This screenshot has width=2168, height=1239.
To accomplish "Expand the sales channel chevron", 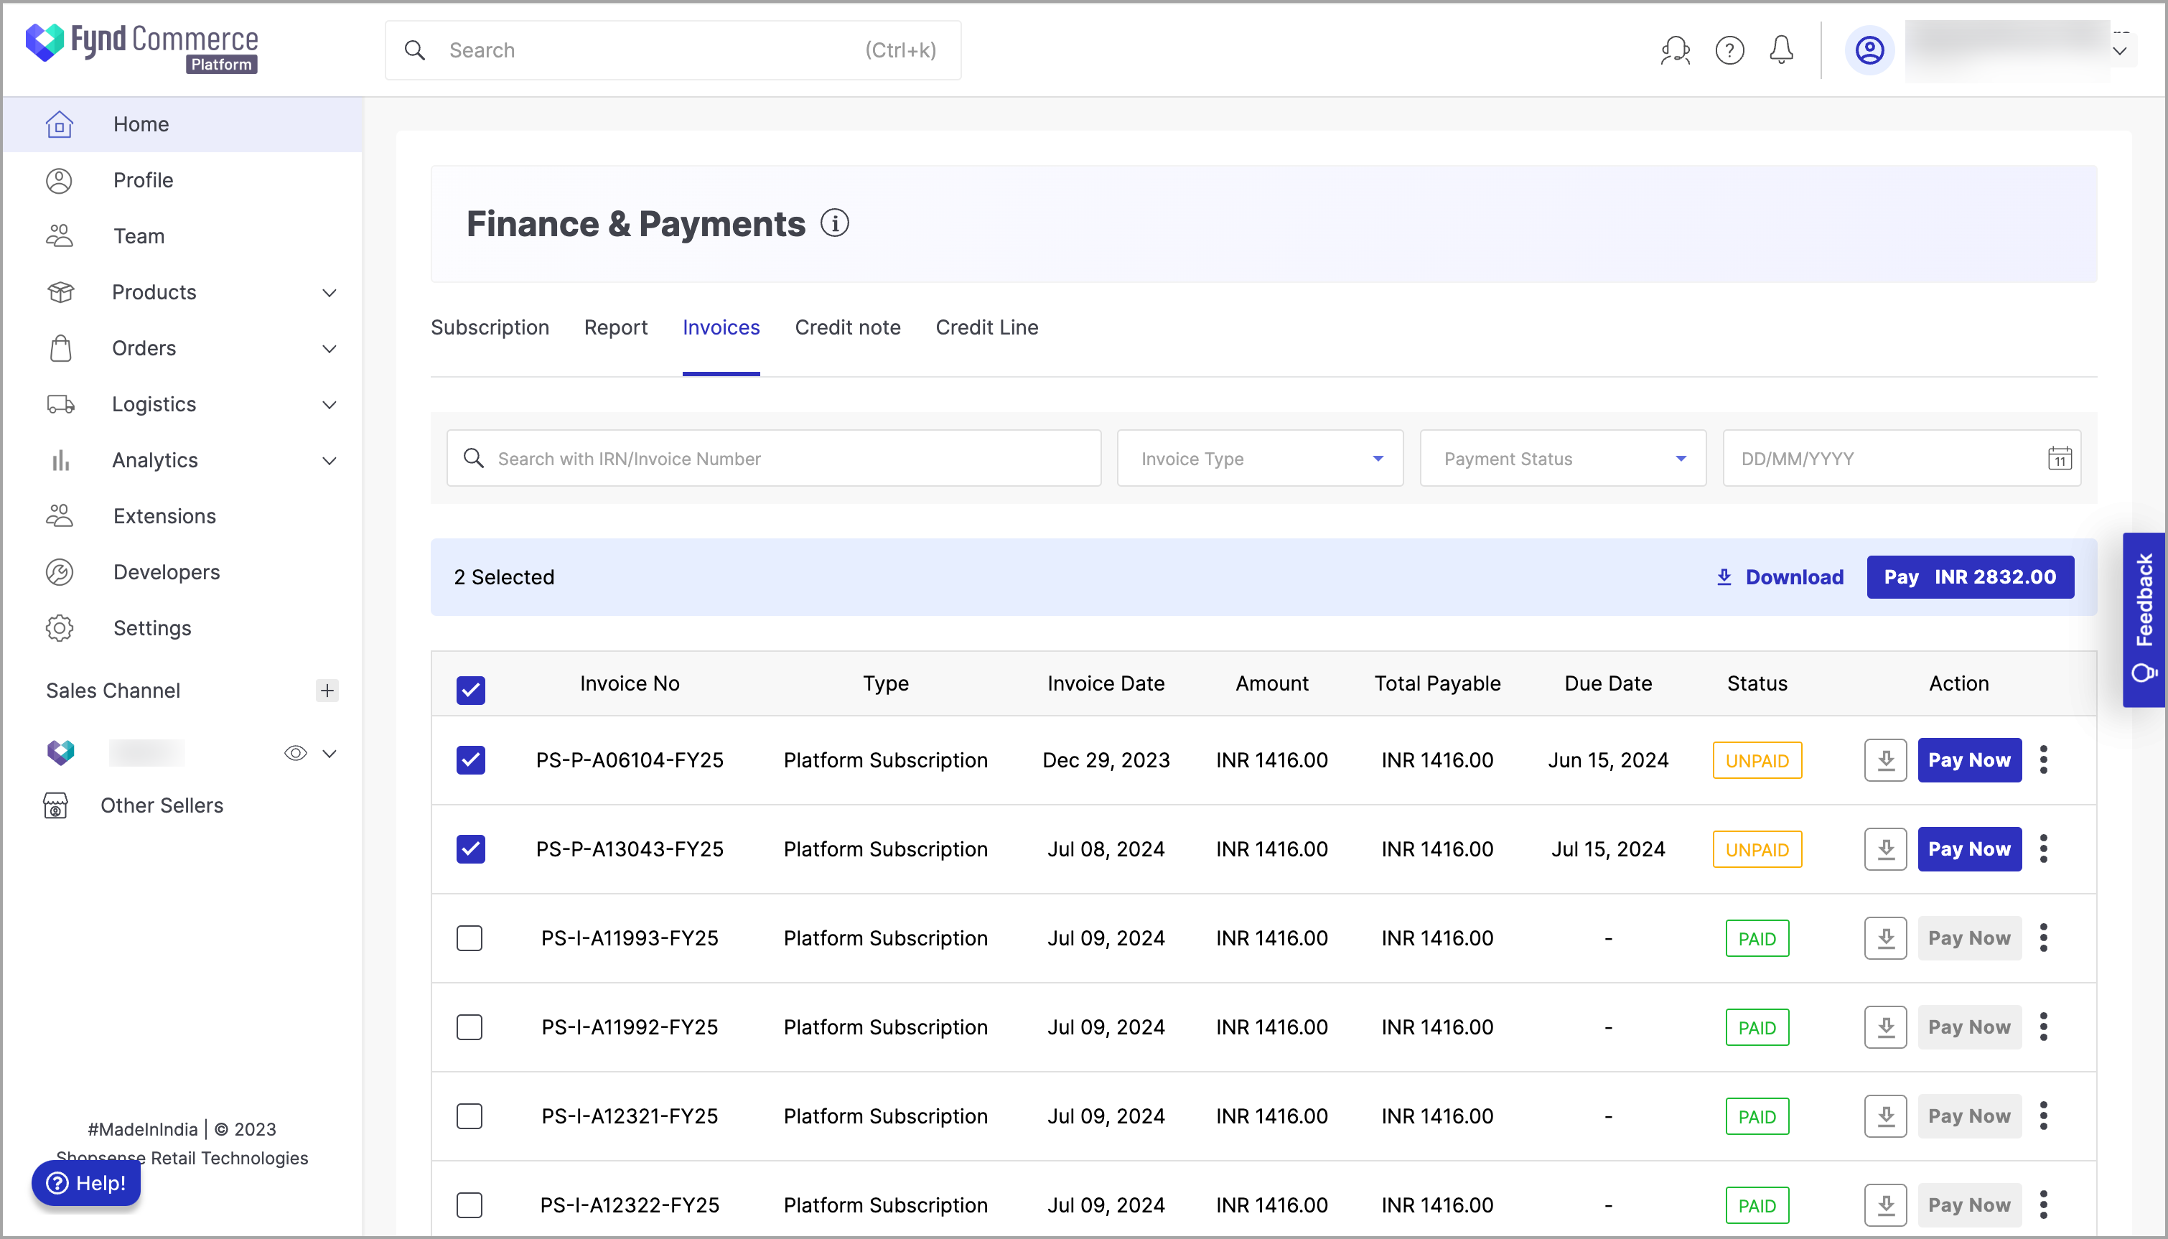I will pyautogui.click(x=330, y=753).
